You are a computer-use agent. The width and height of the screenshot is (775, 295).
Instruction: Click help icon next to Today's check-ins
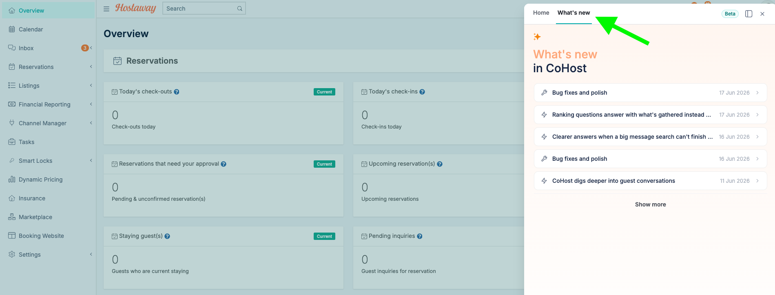(422, 92)
